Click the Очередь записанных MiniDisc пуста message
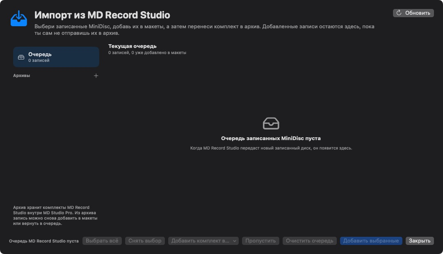This screenshot has width=443, height=254. point(271,138)
